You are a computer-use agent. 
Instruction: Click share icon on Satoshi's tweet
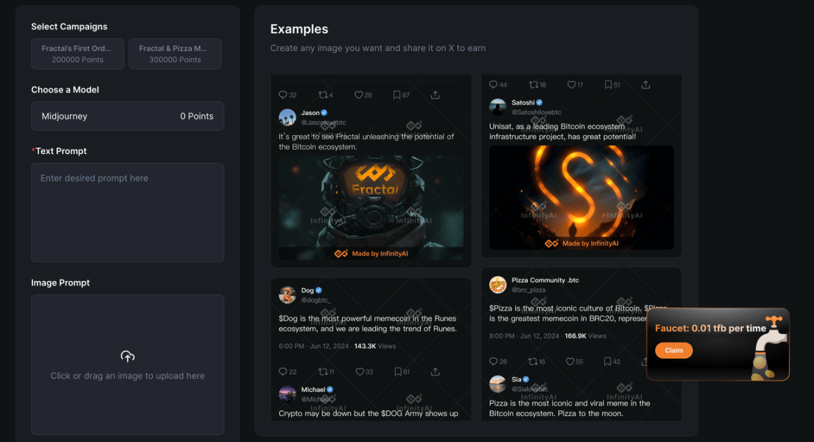645,85
